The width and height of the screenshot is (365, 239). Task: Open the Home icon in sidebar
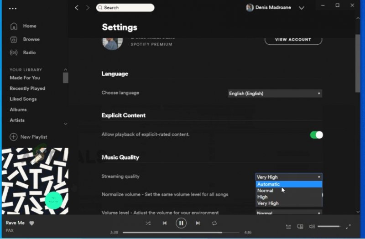pos(14,26)
